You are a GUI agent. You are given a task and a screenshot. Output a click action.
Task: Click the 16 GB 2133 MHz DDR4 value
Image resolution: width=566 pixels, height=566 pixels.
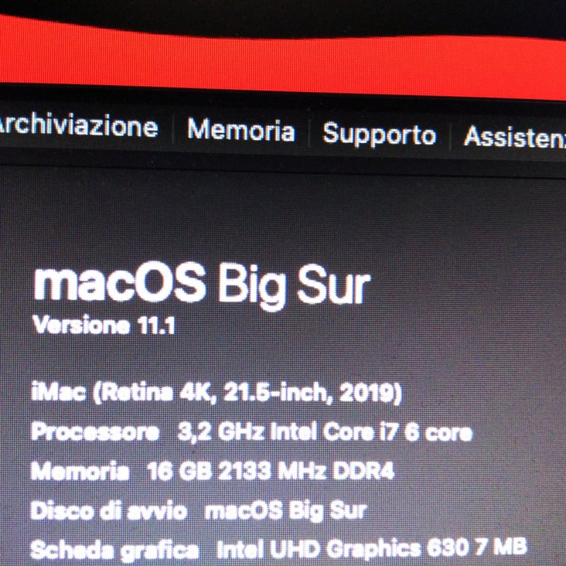[271, 471]
